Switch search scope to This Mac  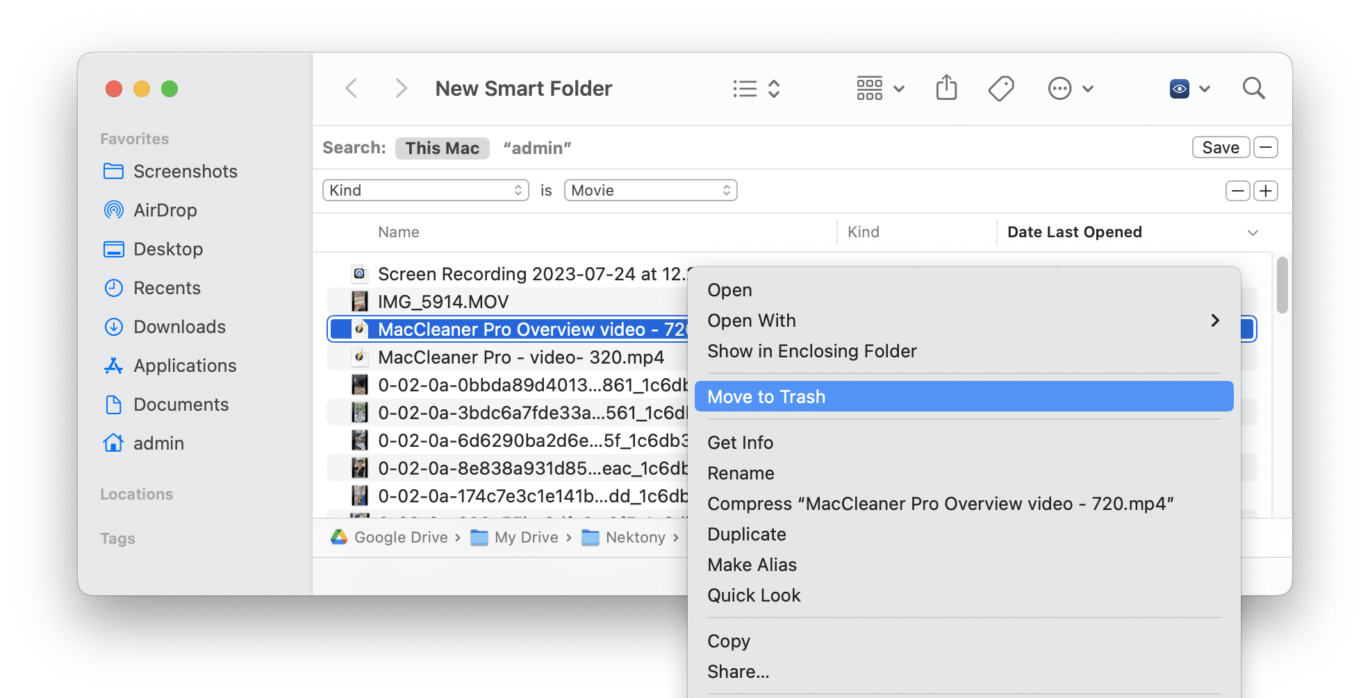click(x=442, y=148)
